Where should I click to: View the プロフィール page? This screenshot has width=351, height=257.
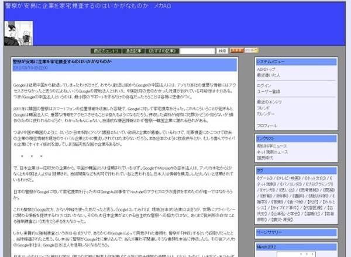click(267, 125)
